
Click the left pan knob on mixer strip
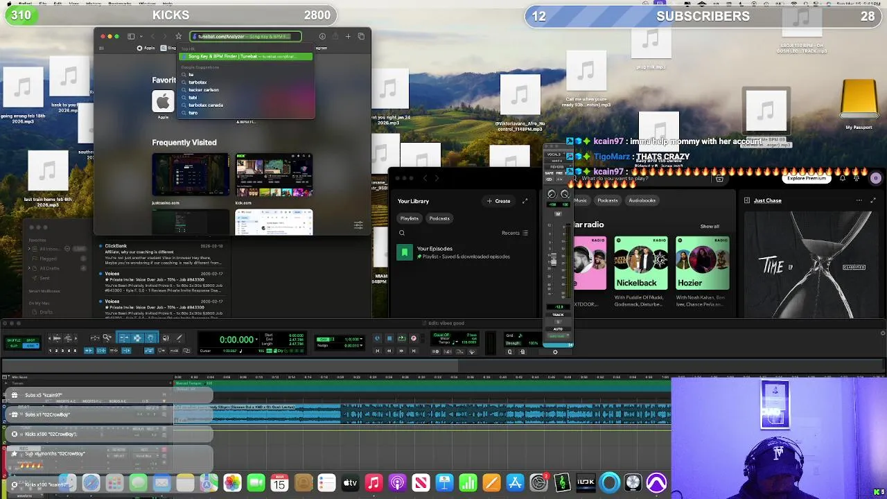click(552, 194)
